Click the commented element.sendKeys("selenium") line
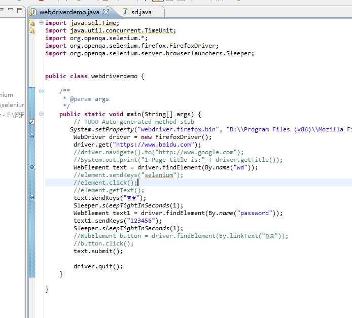Image resolution: width=352 pixels, height=318 pixels. pyautogui.click(x=128, y=175)
